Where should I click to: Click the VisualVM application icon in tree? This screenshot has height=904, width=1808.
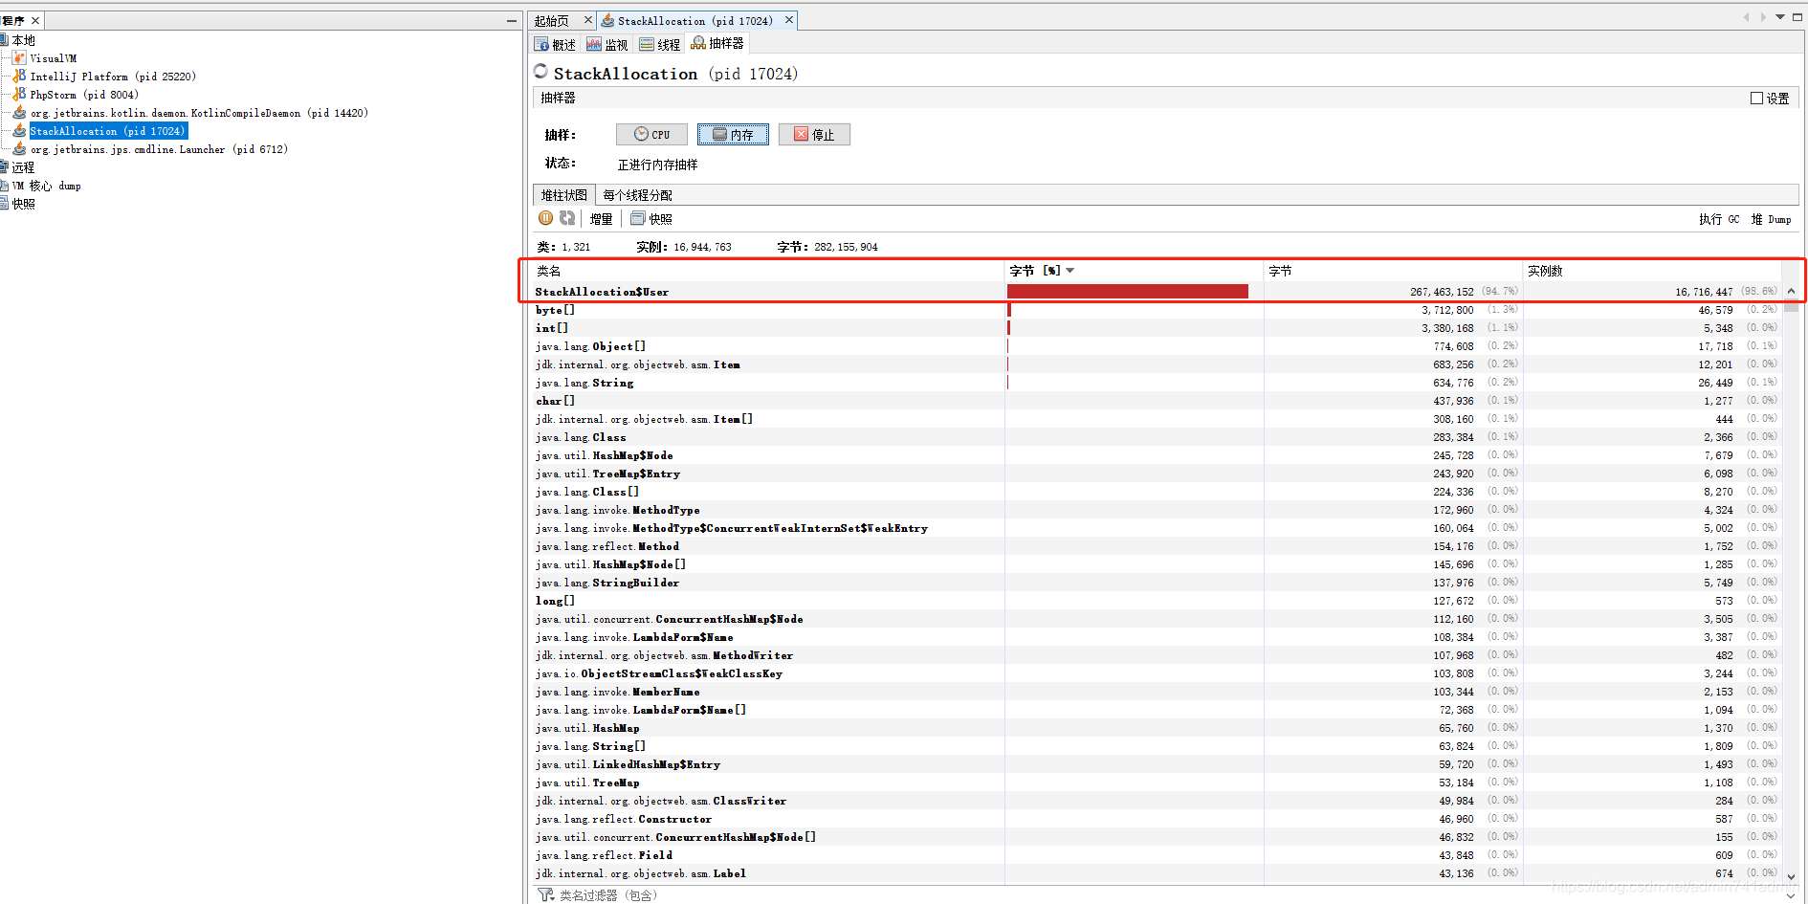click(19, 58)
